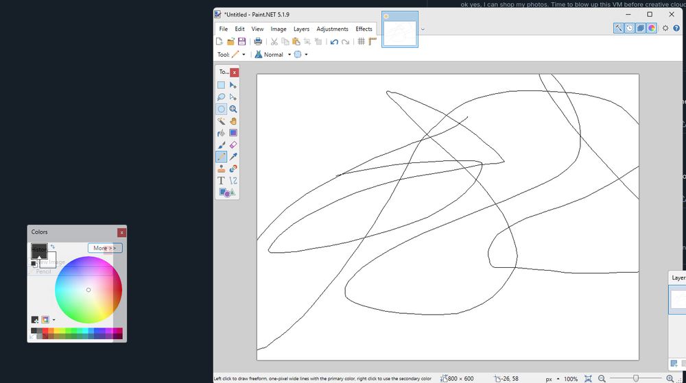Select the Line/Curve tool

(233, 180)
